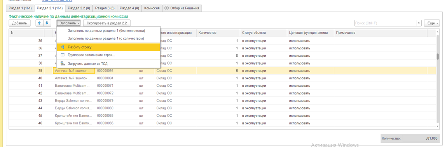This screenshot has height=147, width=447.
Task: Select the Аптечка 1ый эшелон cell in row 40
Action: [x=74, y=78]
